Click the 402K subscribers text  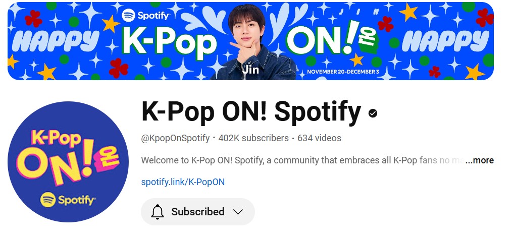pyautogui.click(x=253, y=138)
